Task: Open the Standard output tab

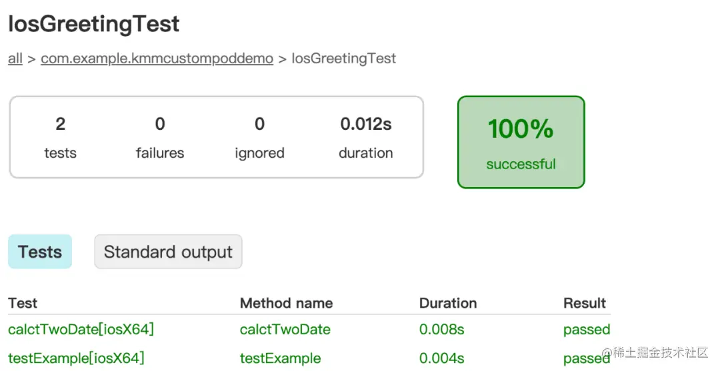Action: (168, 252)
